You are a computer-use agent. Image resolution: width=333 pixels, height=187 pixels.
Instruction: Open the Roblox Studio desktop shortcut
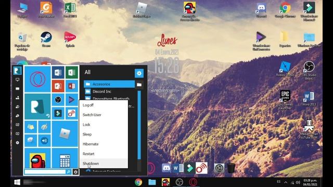pos(285,69)
